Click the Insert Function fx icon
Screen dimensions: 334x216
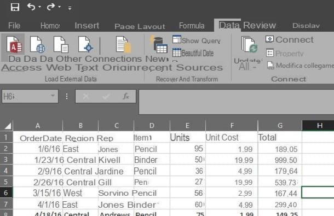pos(126,97)
